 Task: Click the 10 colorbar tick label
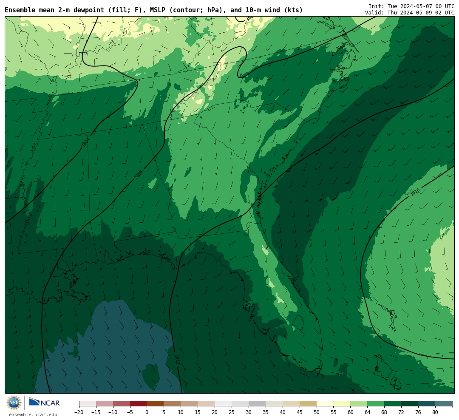[x=181, y=412]
